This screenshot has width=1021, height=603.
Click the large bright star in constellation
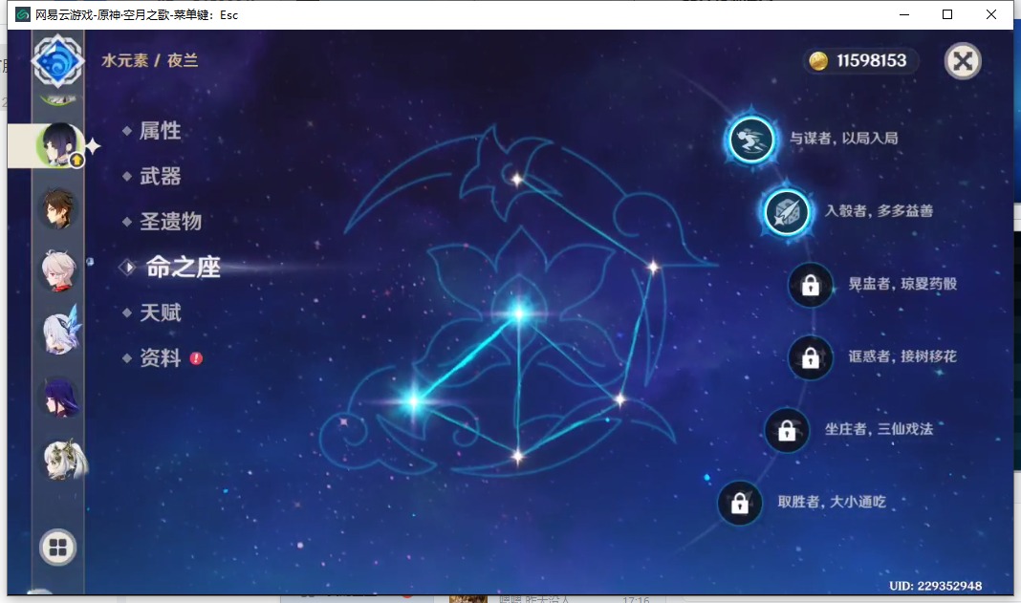[x=414, y=401]
